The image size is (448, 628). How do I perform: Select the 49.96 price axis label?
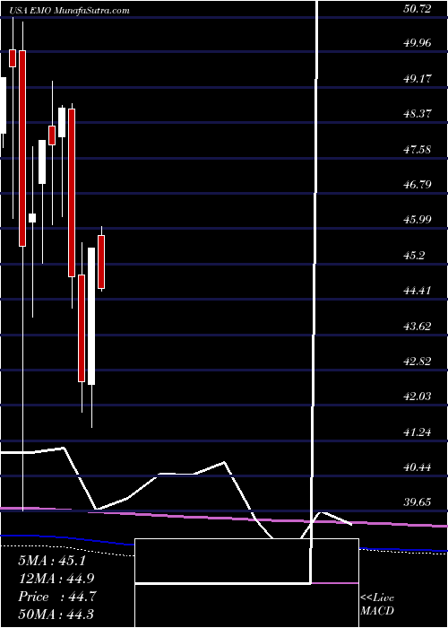tap(418, 43)
